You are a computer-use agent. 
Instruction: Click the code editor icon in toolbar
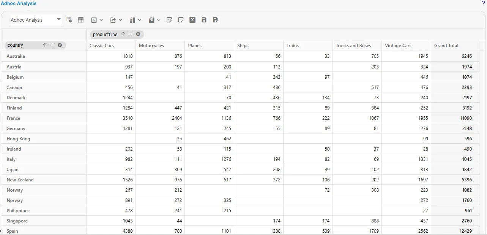(x=169, y=20)
